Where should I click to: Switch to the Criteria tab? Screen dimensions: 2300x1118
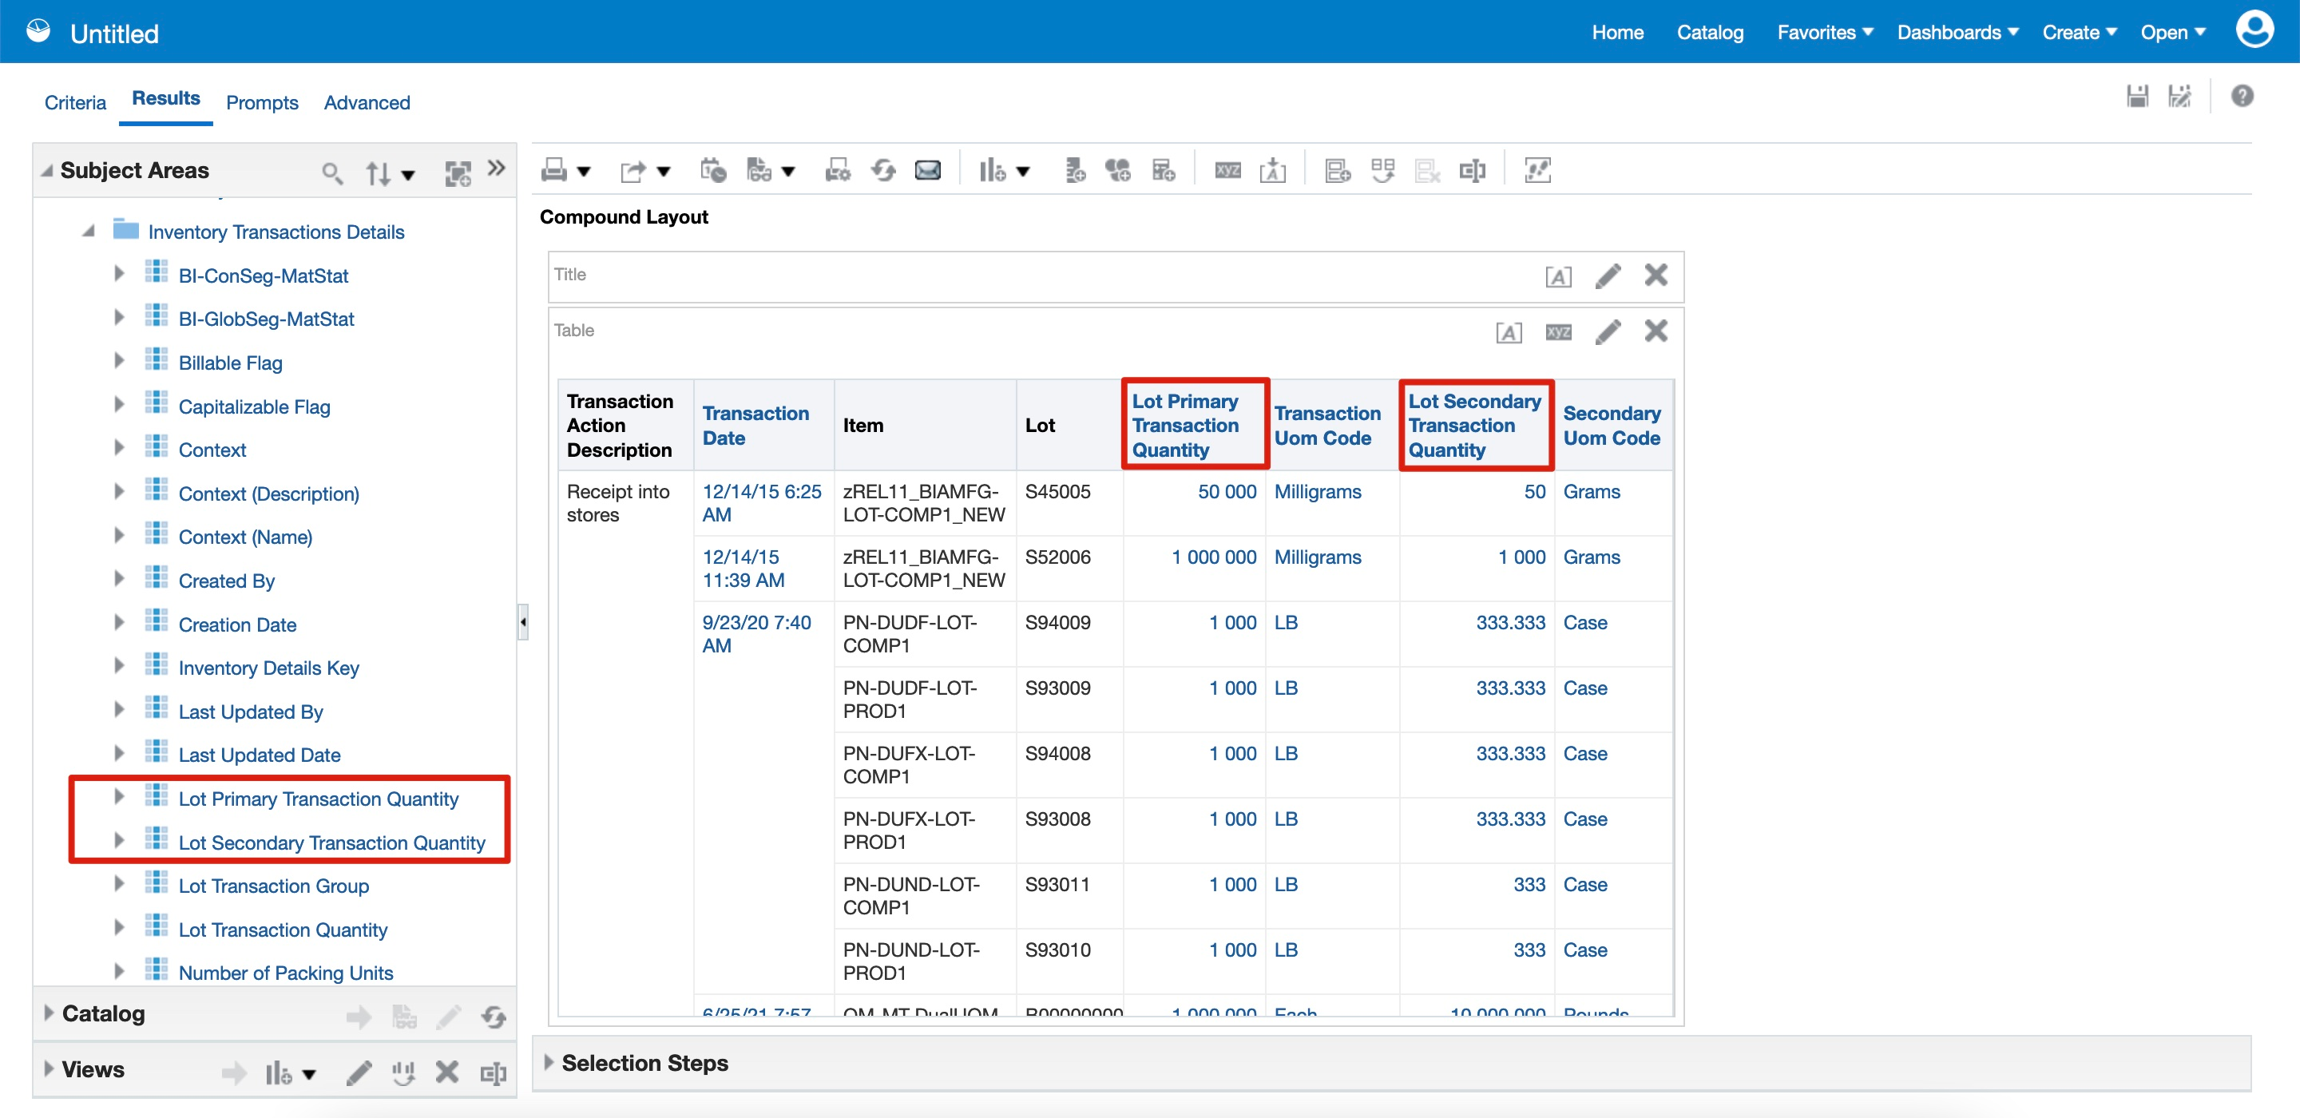click(x=75, y=103)
